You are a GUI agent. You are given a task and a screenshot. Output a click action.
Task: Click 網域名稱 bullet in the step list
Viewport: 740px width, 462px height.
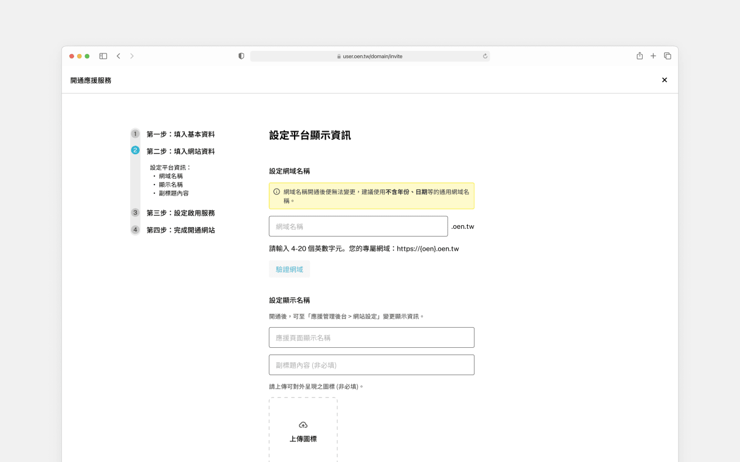pos(171,176)
